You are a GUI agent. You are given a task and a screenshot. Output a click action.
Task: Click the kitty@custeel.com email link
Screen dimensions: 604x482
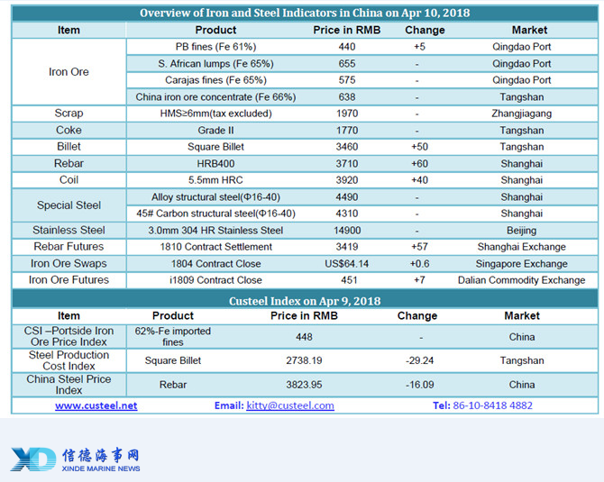[290, 405]
